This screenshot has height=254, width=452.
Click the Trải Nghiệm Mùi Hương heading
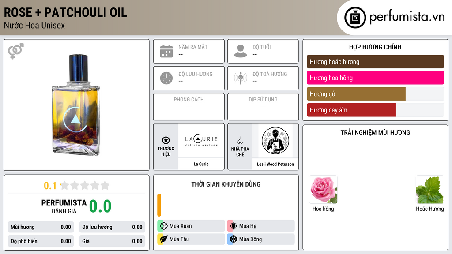(375, 132)
